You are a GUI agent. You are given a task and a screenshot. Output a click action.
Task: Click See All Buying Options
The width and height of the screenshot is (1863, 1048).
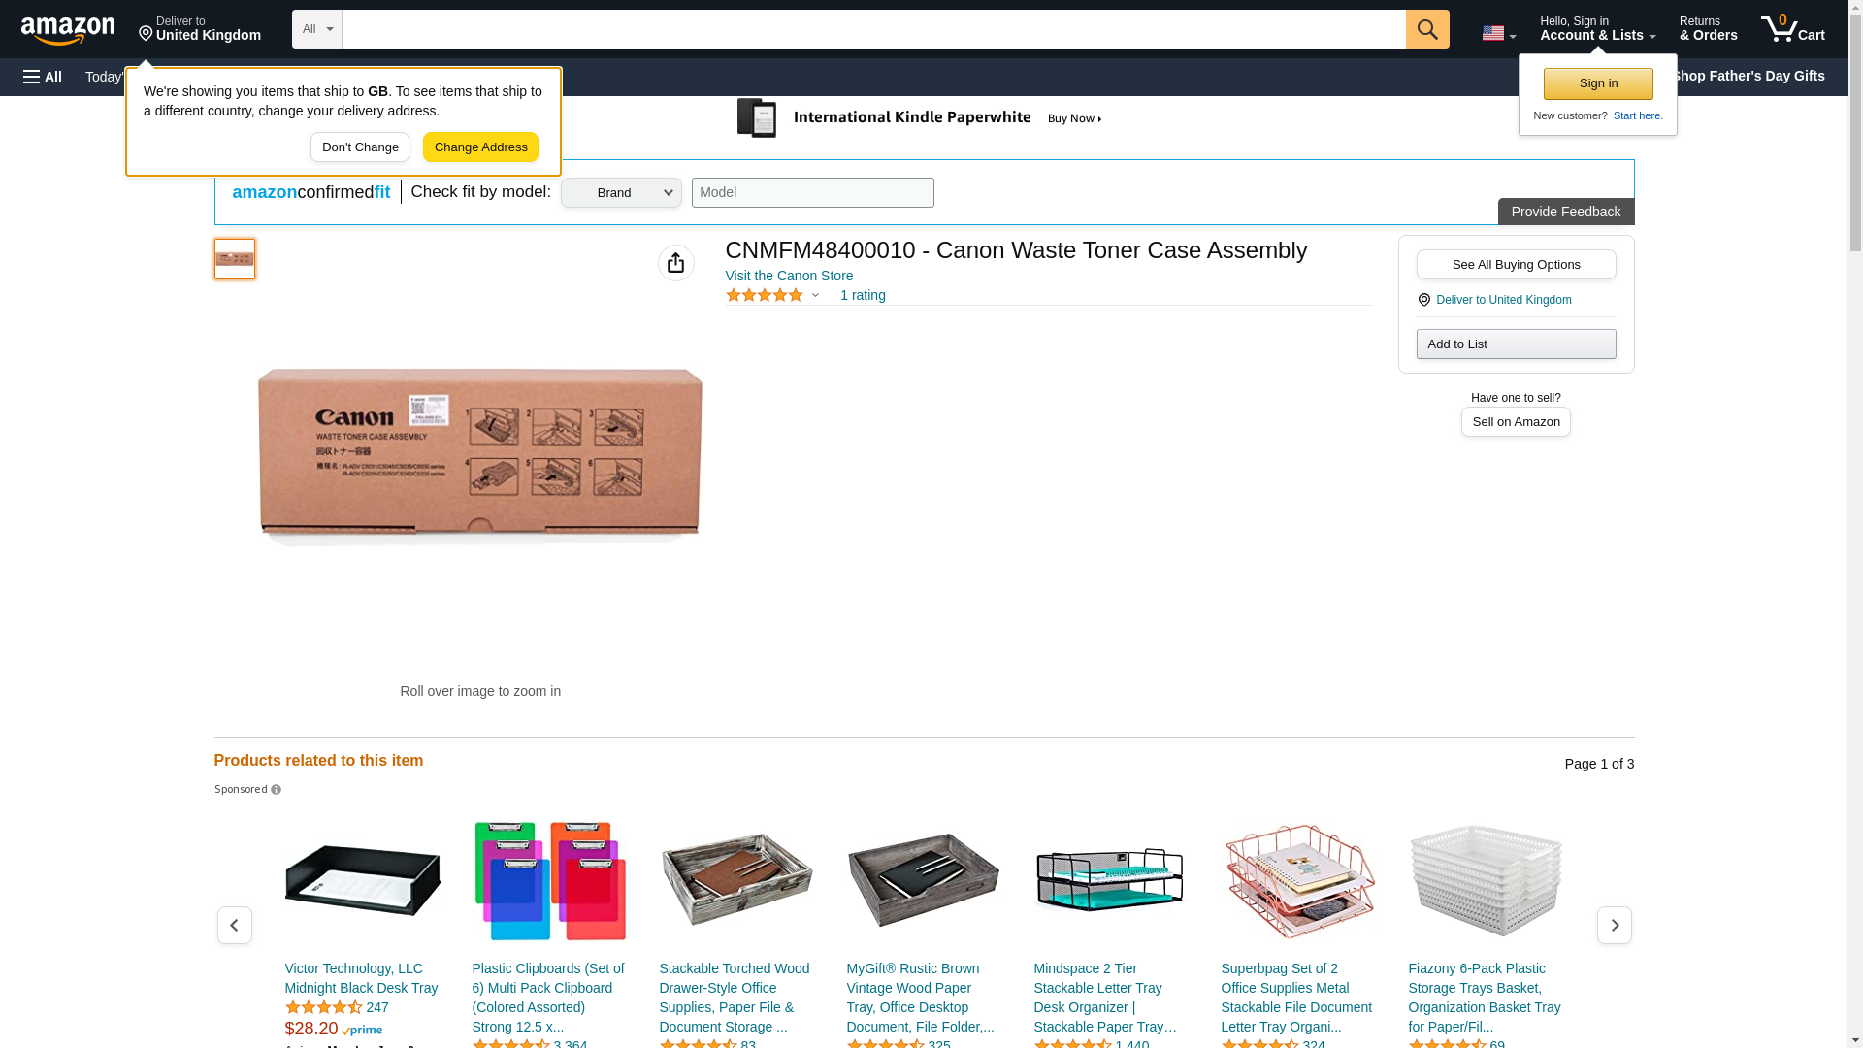(1516, 265)
